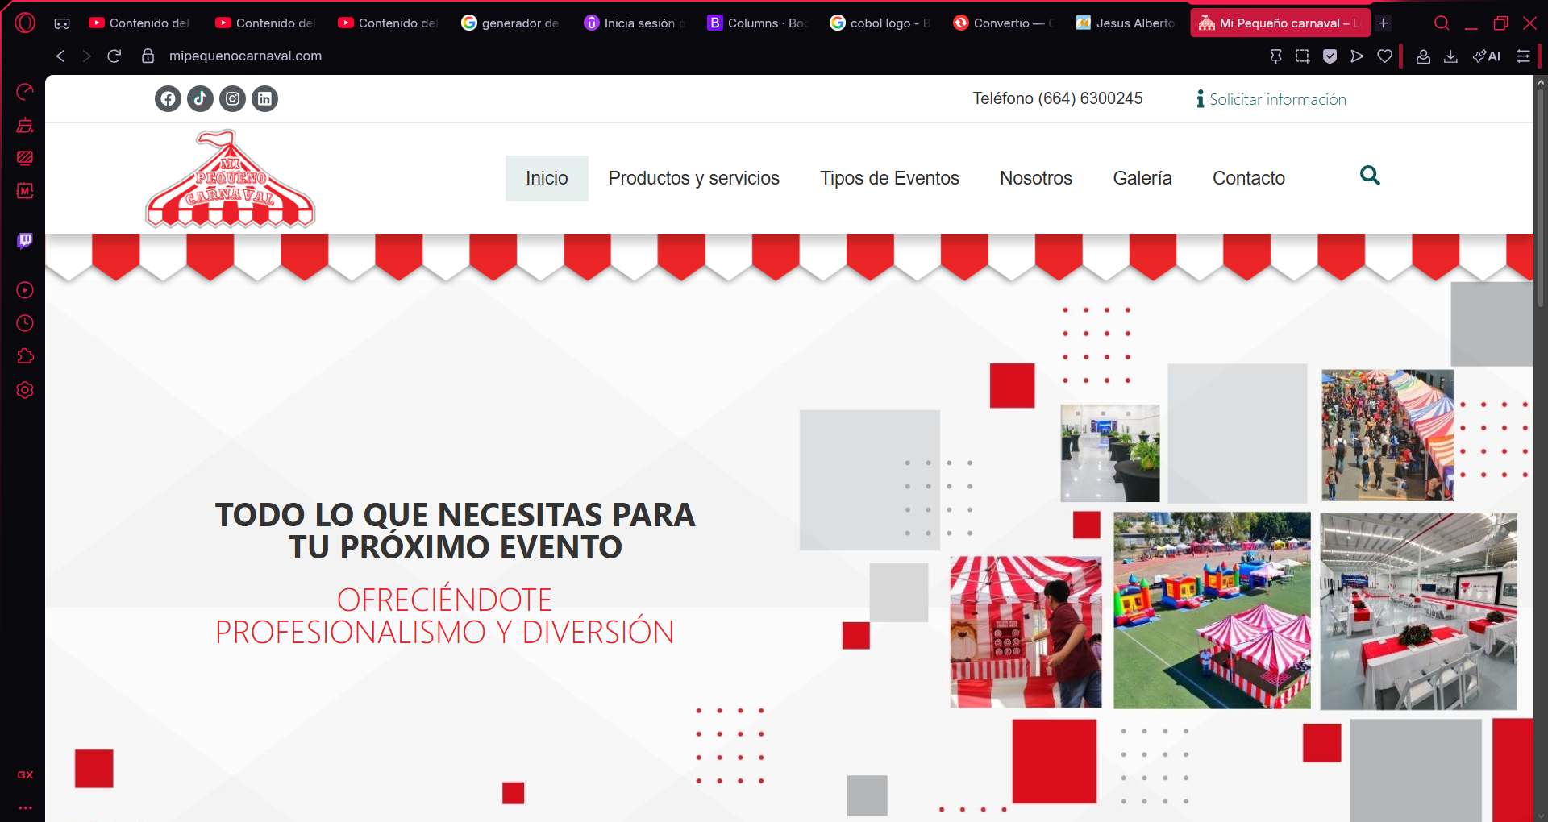Open the browser downloads icon
Image resolution: width=1548 pixels, height=822 pixels.
1450,56
